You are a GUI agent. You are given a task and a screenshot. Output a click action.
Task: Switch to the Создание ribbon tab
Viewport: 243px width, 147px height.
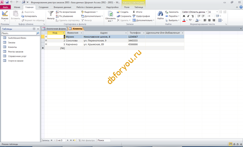[x=44, y=7]
